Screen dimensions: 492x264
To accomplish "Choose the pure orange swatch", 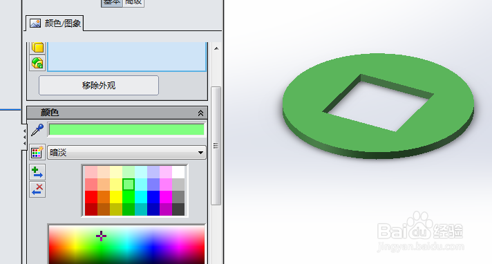I will click(104, 197).
